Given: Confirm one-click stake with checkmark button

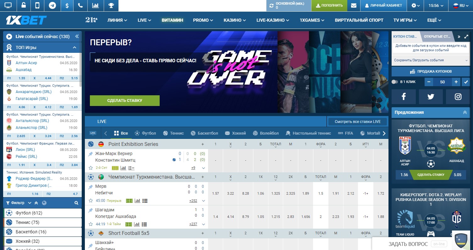Looking at the screenshot, I should pyautogui.click(x=466, y=82).
